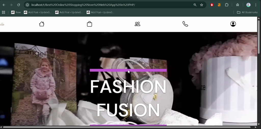Open first 'Add Post ‹ UpdateG...' bookmark
The height and width of the screenshot is (129, 261).
pyautogui.click(x=38, y=12)
